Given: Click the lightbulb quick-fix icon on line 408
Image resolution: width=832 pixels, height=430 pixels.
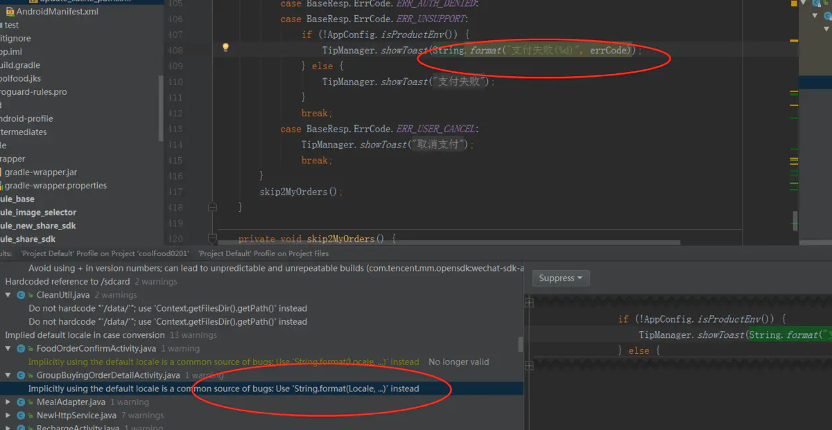Looking at the screenshot, I should click(x=225, y=48).
